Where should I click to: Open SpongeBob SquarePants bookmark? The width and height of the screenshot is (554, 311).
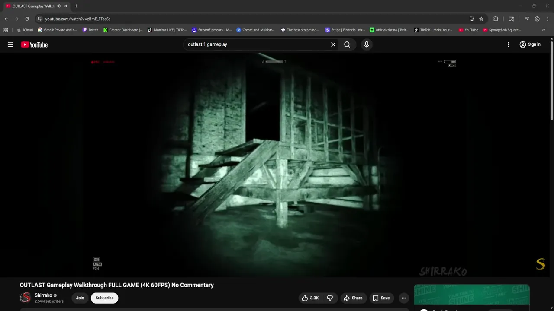click(502, 30)
